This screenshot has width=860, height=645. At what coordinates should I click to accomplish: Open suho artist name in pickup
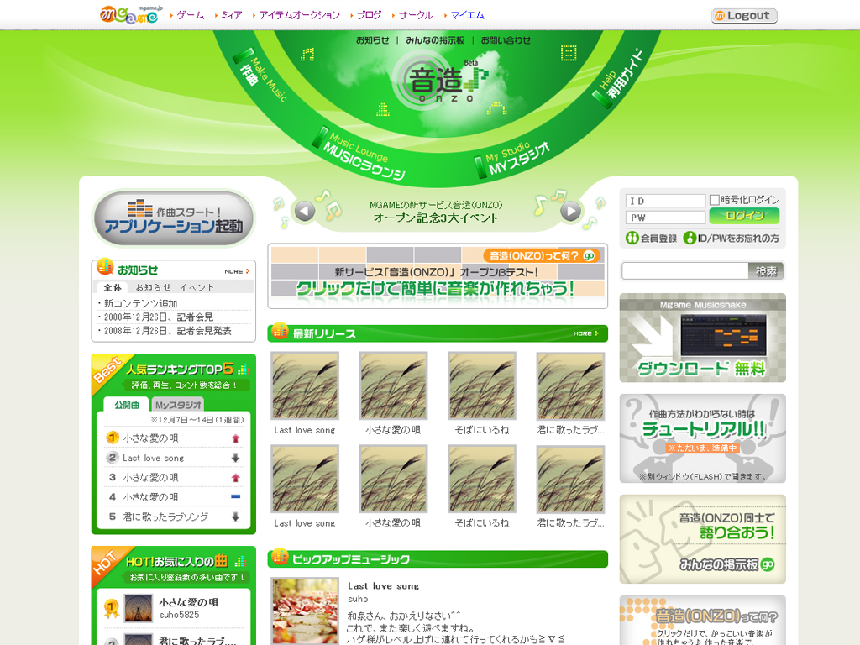[x=358, y=599]
